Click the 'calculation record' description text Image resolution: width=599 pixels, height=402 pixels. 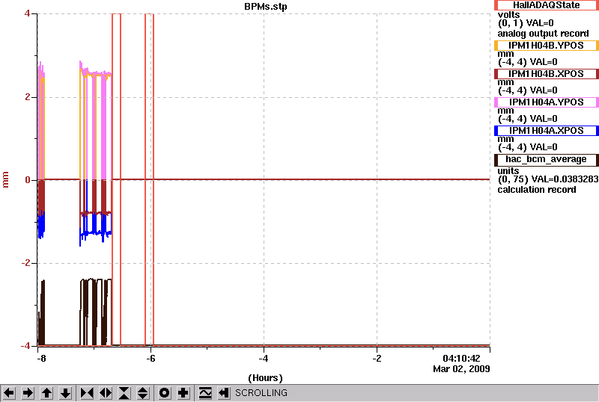(x=537, y=190)
